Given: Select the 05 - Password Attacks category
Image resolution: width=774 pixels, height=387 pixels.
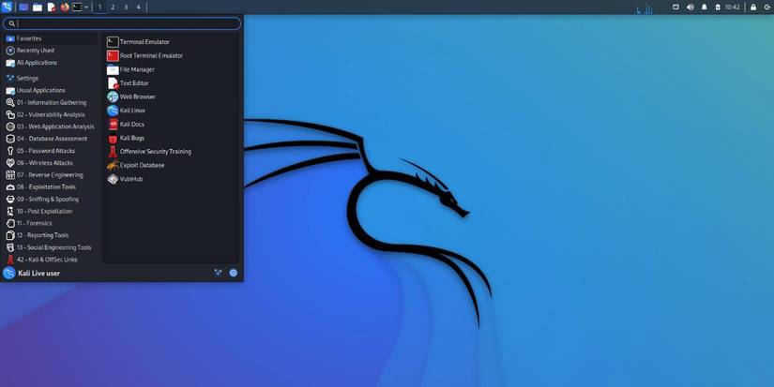Looking at the screenshot, I should 45,151.
